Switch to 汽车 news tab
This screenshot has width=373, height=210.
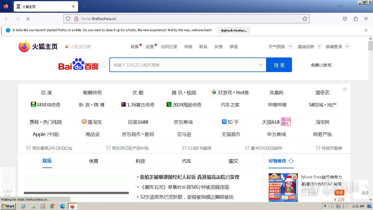click(x=186, y=161)
